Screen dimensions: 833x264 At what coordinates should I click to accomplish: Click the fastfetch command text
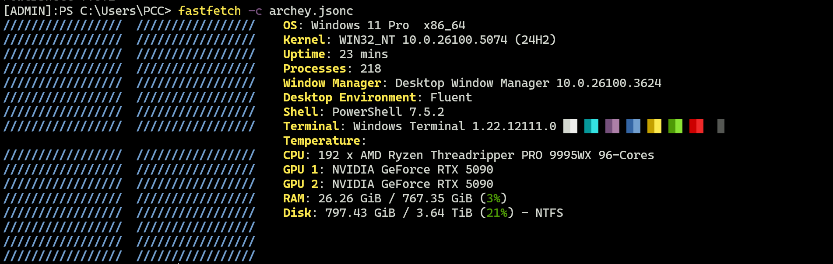coord(210,11)
